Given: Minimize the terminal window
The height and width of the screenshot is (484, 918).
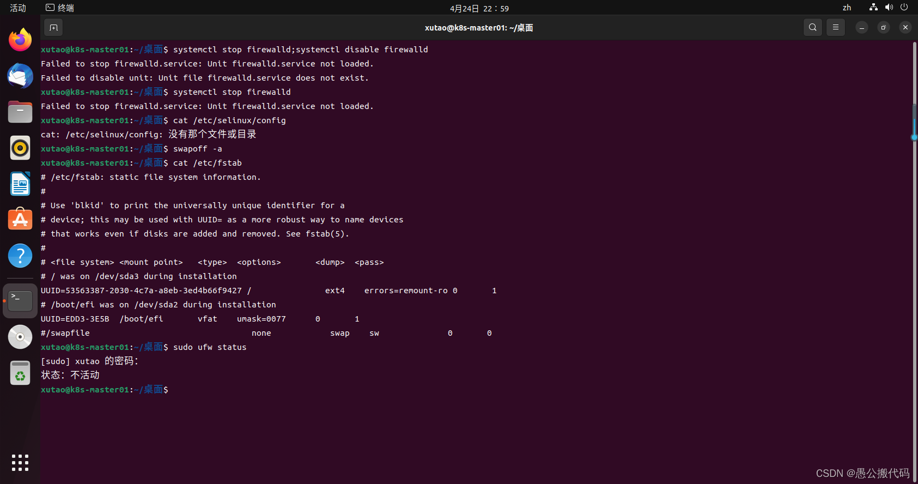Looking at the screenshot, I should pyautogui.click(x=862, y=27).
